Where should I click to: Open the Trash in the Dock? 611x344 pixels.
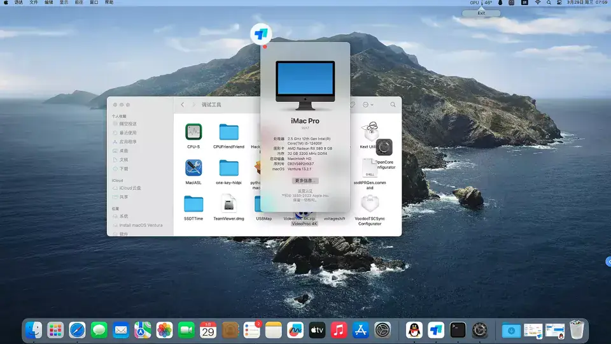[577, 330]
